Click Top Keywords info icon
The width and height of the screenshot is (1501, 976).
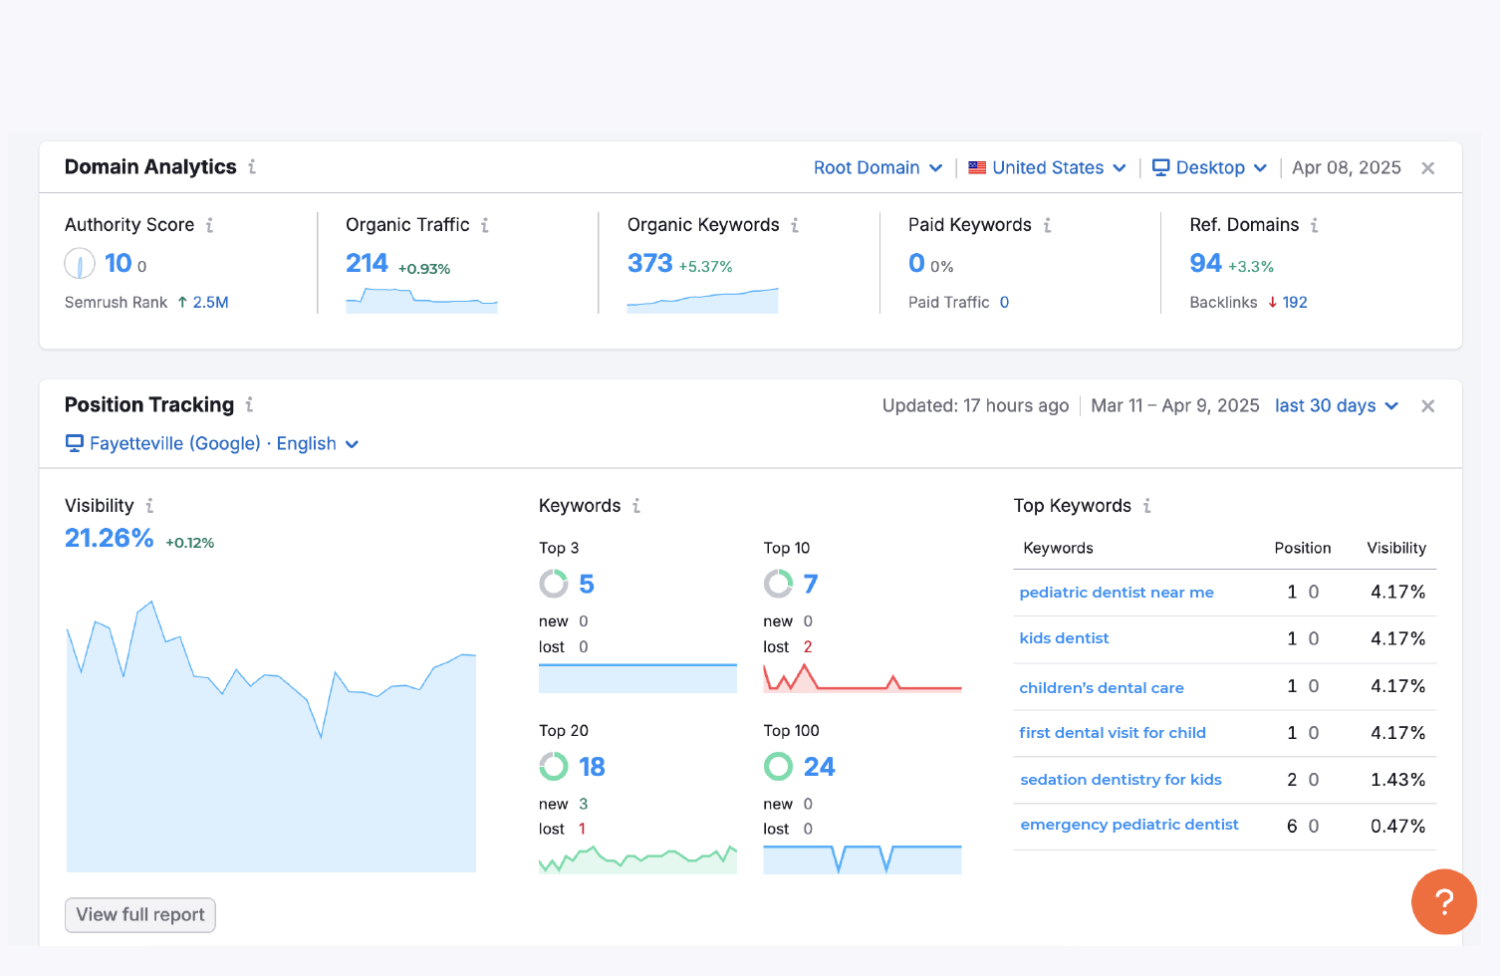coord(1146,506)
